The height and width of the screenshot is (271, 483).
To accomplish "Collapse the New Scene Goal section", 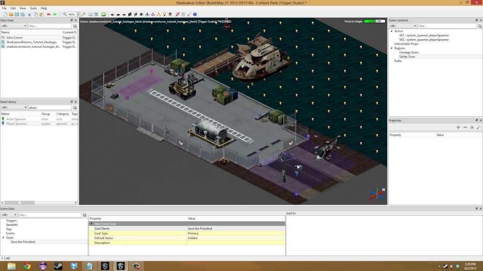I will [91, 224].
